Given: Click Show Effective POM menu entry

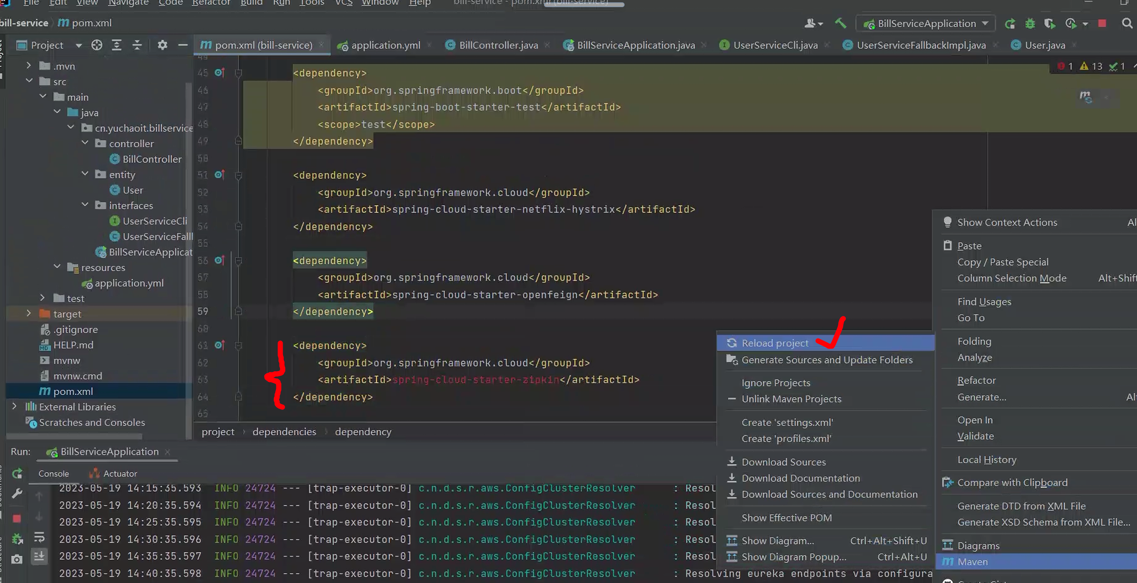Looking at the screenshot, I should [x=786, y=518].
